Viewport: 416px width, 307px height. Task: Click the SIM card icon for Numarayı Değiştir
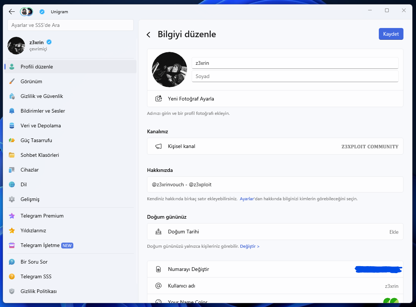[158, 269]
